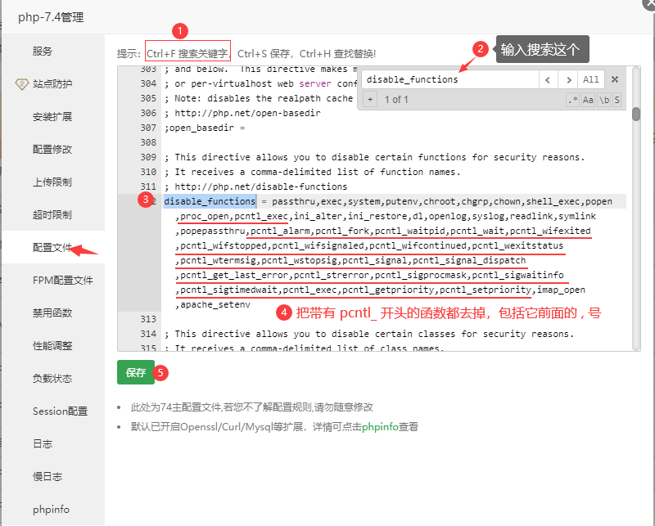Go to next search match
The image size is (655, 526).
[568, 79]
